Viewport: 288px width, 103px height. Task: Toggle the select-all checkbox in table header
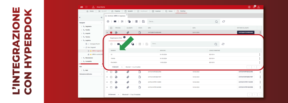(x=111, y=28)
